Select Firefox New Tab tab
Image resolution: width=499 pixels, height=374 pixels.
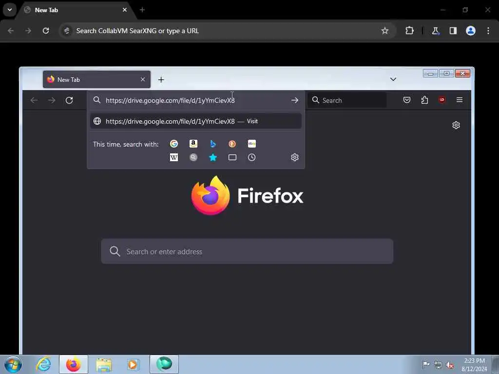tap(96, 79)
